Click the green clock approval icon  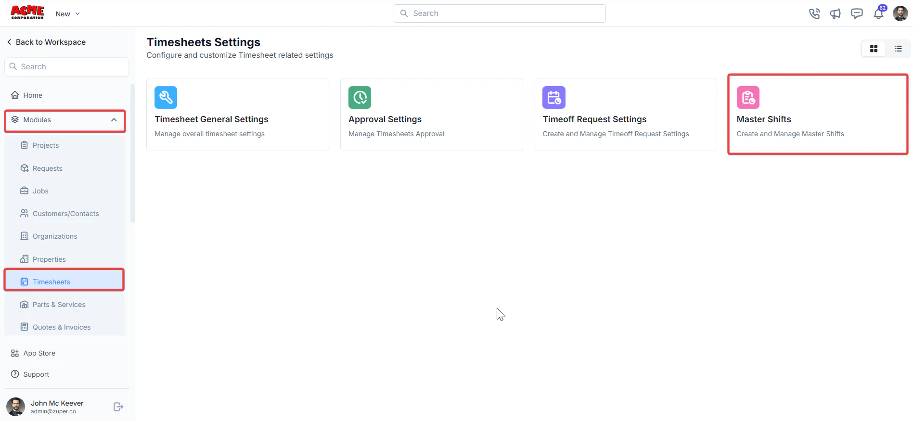[360, 98]
